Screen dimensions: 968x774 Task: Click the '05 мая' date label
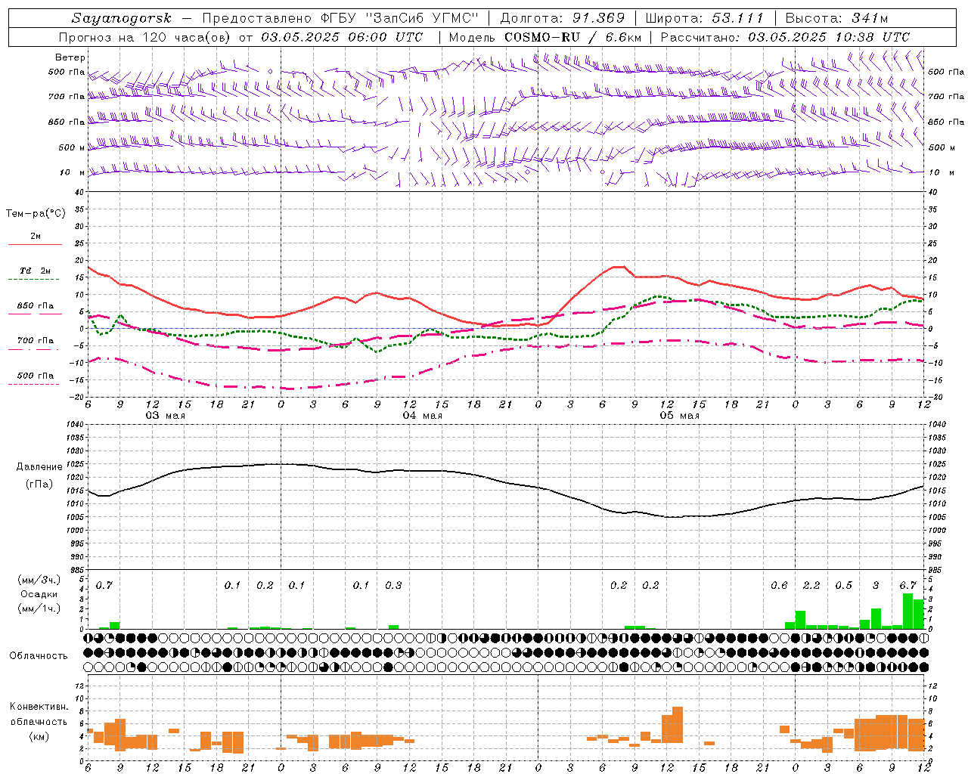[680, 416]
